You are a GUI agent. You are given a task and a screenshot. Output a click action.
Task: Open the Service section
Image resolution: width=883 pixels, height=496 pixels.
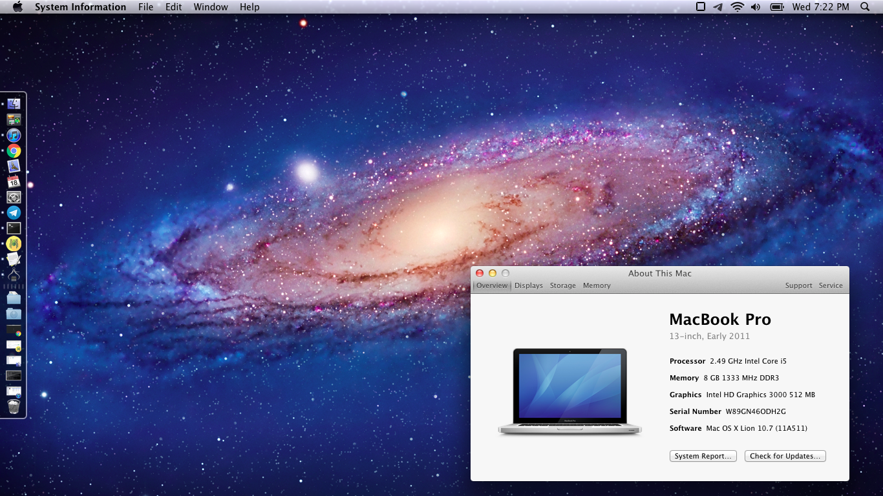(831, 285)
